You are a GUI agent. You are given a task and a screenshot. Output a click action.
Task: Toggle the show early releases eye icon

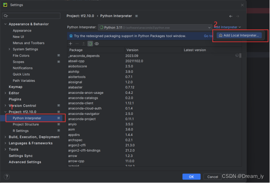coord(97,44)
